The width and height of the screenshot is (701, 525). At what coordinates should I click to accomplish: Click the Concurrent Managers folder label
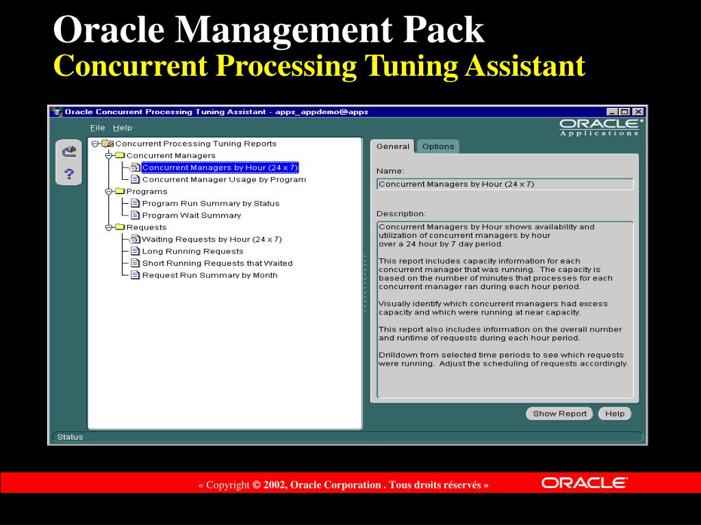[170, 155]
